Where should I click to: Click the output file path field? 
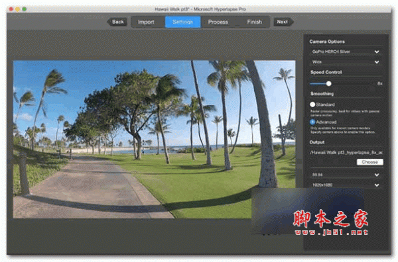point(346,152)
